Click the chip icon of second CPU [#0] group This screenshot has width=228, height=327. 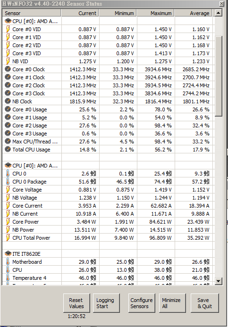[x=8, y=165]
